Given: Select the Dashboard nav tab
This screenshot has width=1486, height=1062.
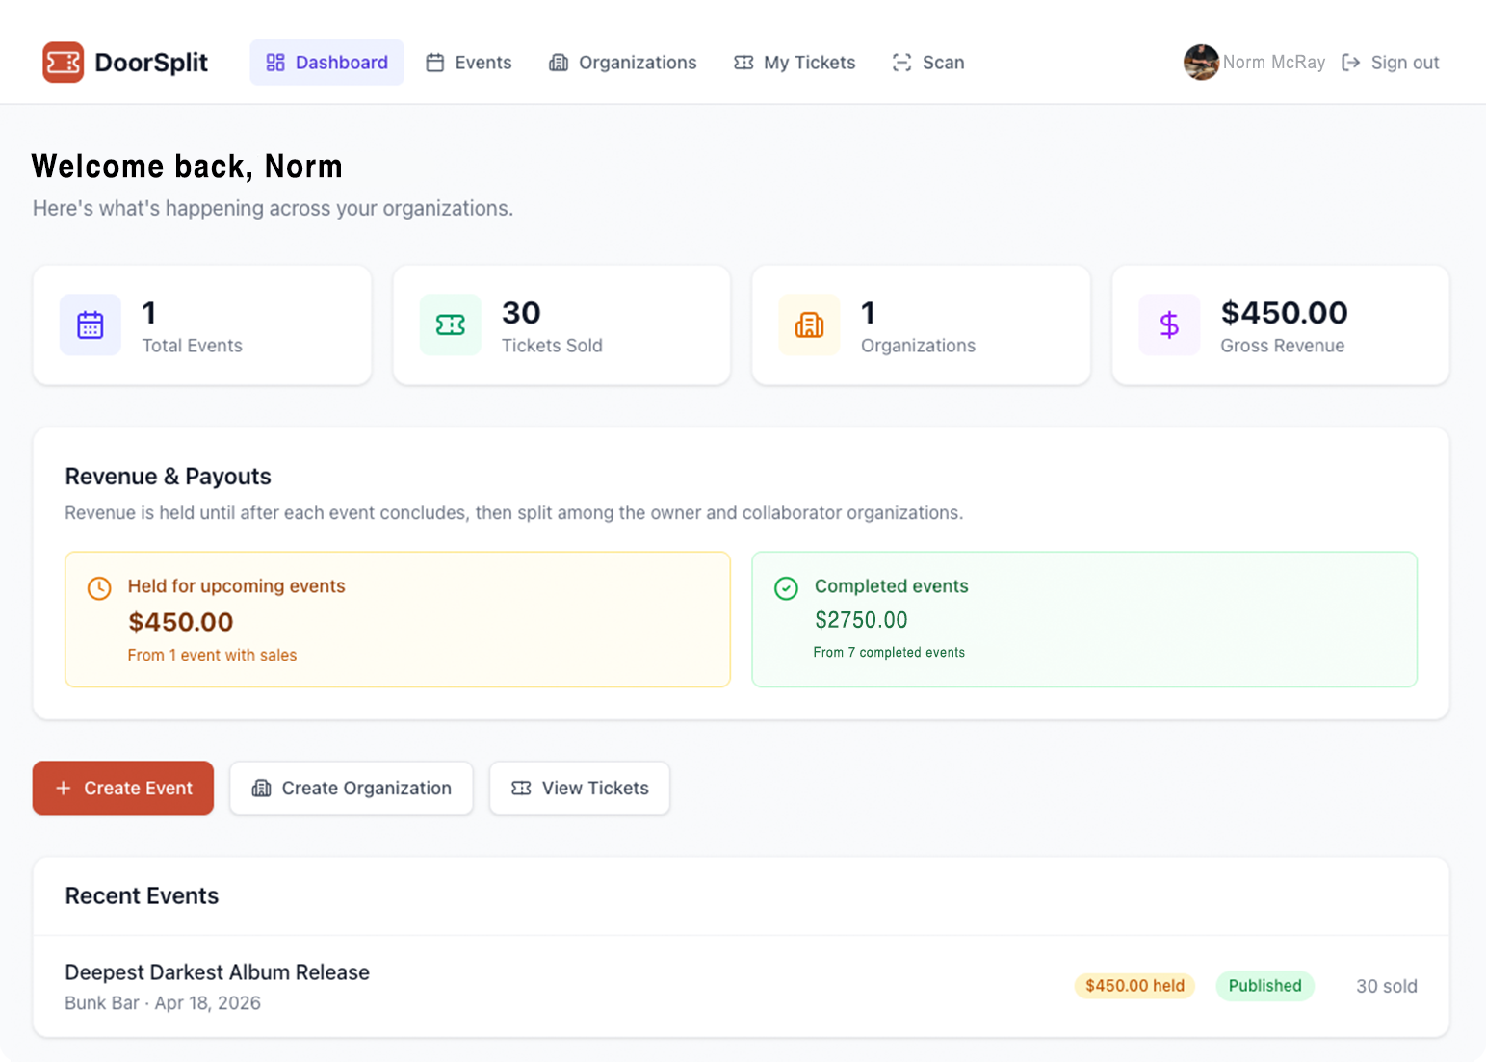Looking at the screenshot, I should (x=326, y=63).
